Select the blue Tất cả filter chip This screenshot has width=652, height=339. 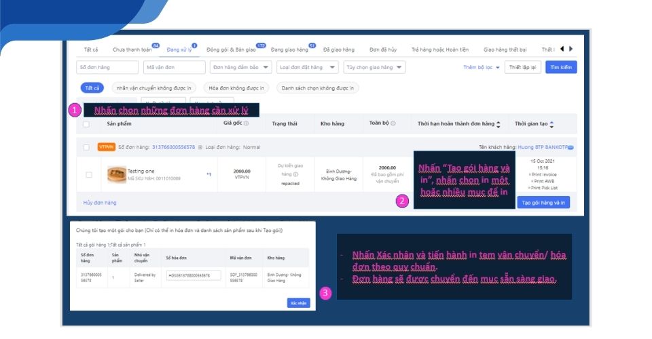coord(92,88)
